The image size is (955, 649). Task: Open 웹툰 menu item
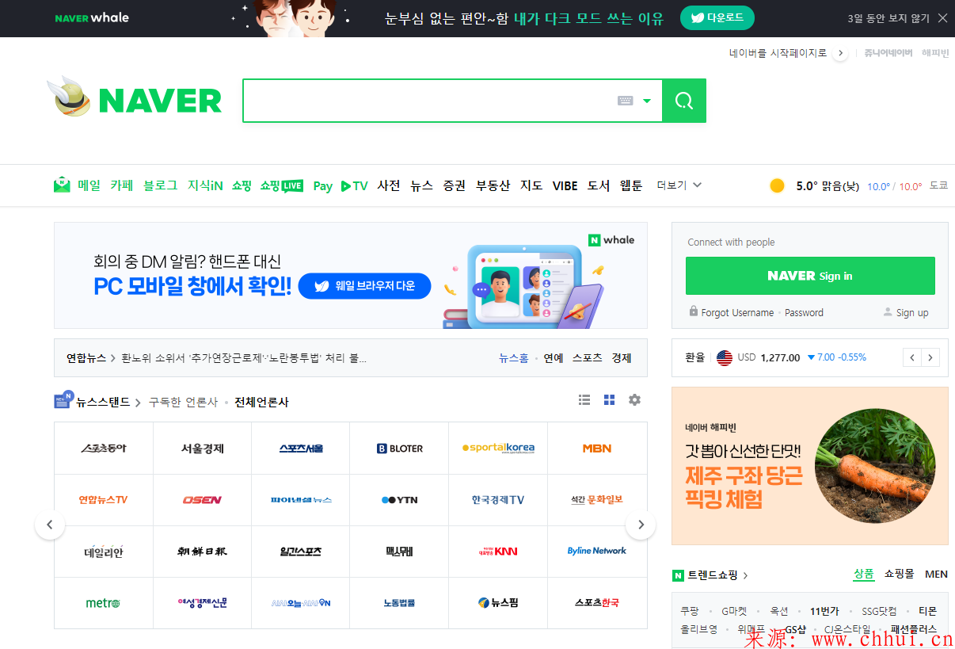(x=631, y=185)
